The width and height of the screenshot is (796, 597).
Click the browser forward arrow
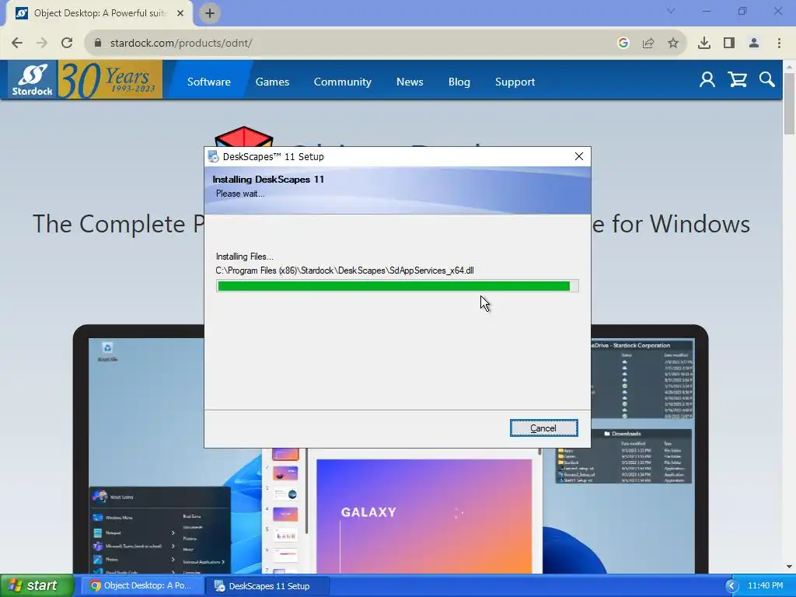[42, 44]
